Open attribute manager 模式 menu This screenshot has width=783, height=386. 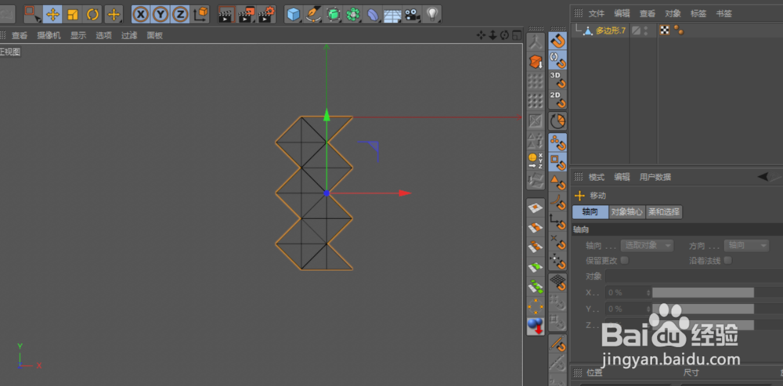(596, 177)
